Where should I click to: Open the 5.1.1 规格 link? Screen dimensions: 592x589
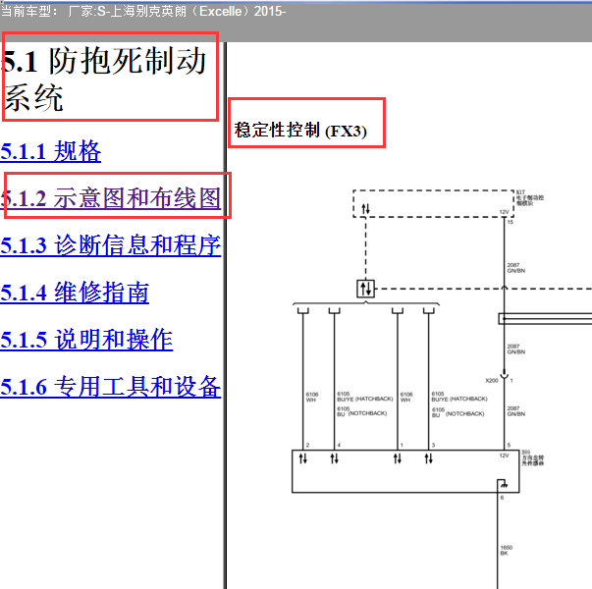tap(51, 151)
